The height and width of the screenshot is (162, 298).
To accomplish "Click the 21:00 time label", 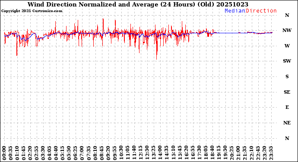I will click(238, 153).
